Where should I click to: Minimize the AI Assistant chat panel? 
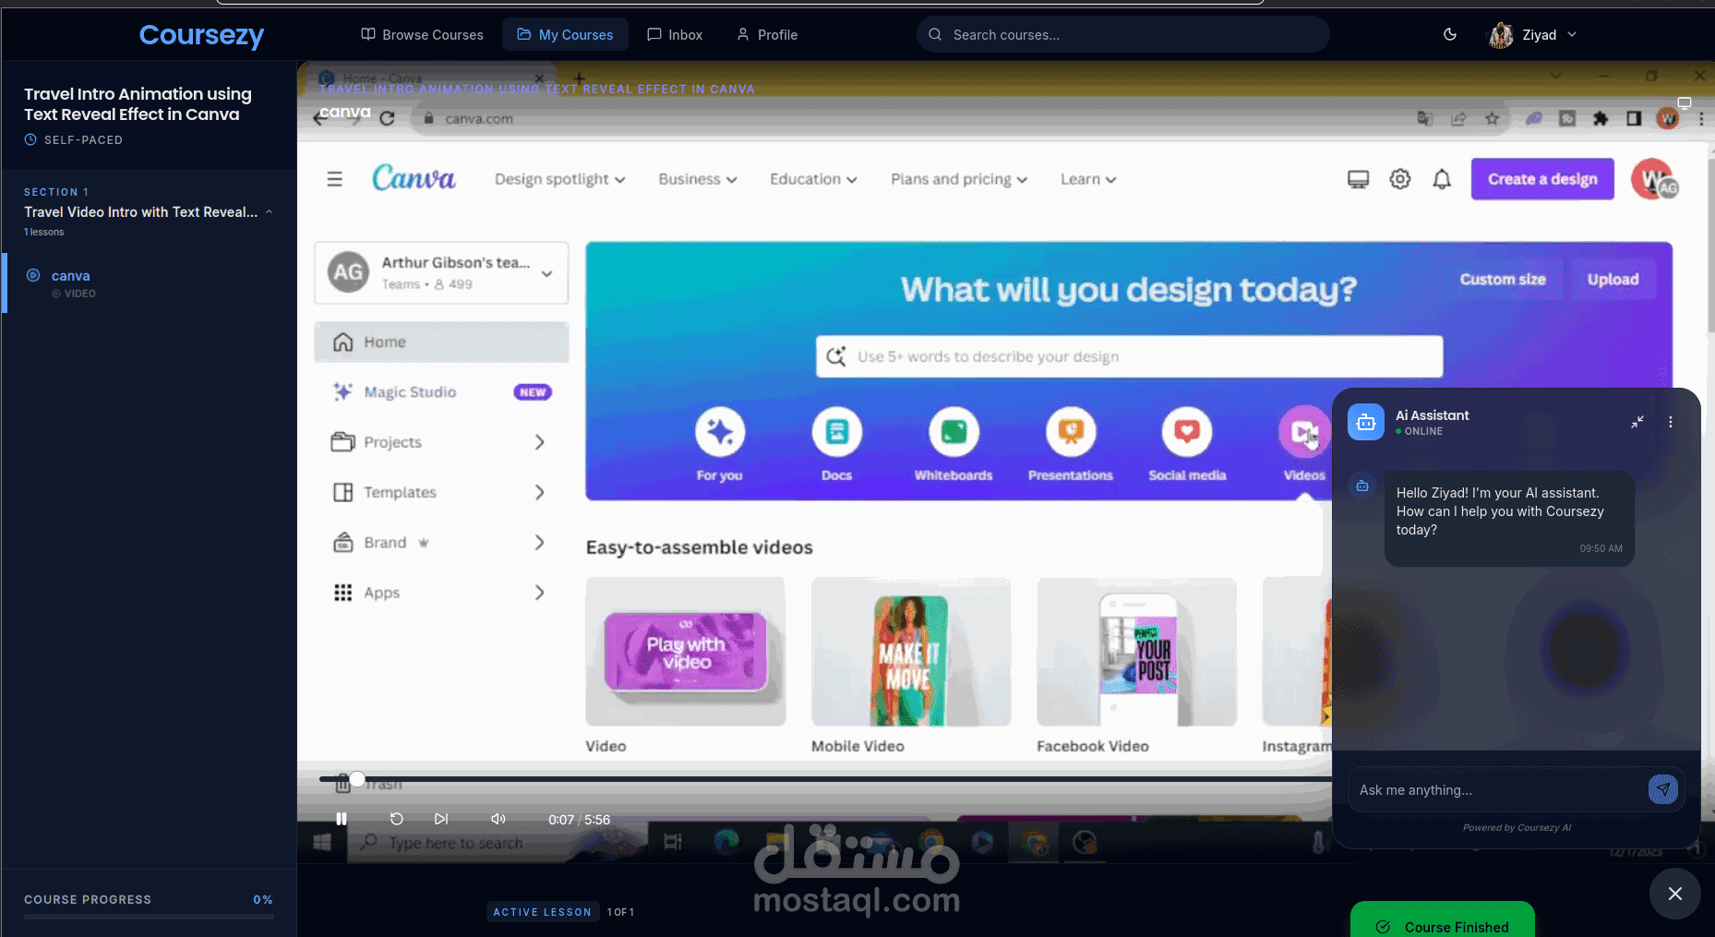(x=1637, y=422)
